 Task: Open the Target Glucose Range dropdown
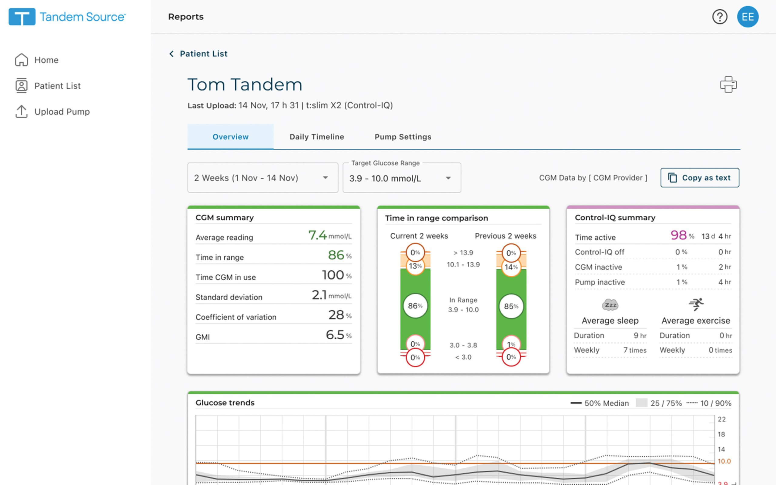402,178
